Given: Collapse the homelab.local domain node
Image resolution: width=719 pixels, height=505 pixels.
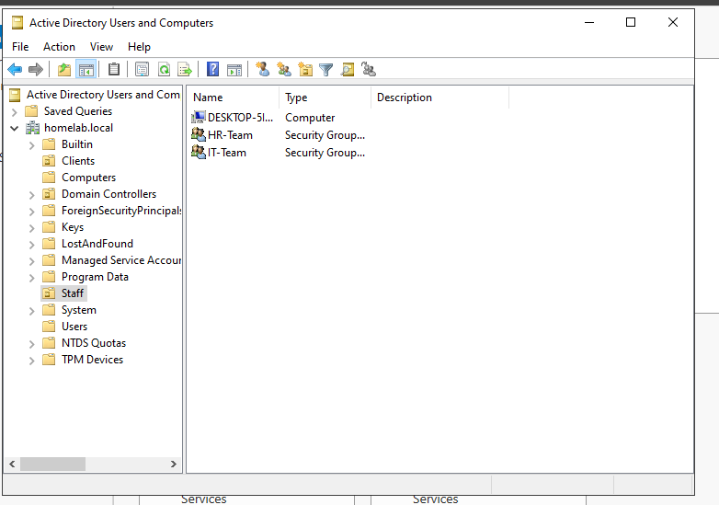Looking at the screenshot, I should (x=15, y=128).
